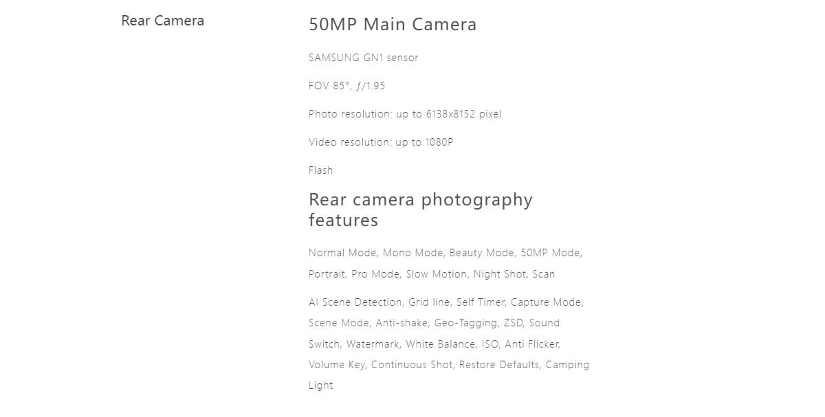Screen dimensions: 825x417
Task: Select the Restore Defaults text
Action: [x=499, y=365]
